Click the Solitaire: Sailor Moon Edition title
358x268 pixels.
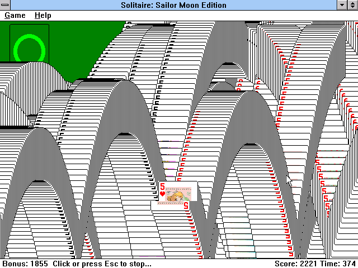[173, 5]
